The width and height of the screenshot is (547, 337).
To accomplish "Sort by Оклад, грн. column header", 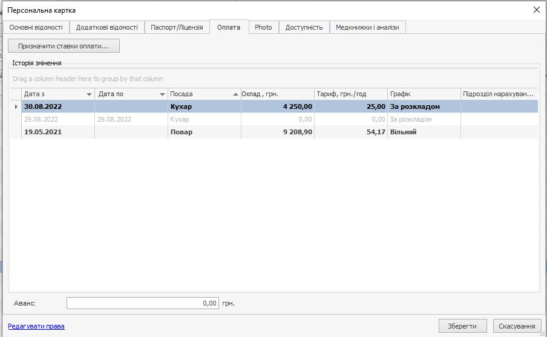I will point(277,94).
